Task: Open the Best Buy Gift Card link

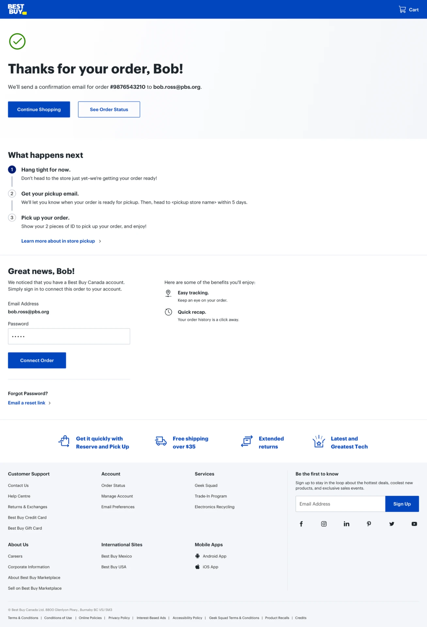Action: coord(25,528)
